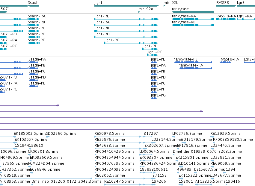The image size is (255, 186).
Task: Click EST CK00201.3prime label
Action: [43, 152]
